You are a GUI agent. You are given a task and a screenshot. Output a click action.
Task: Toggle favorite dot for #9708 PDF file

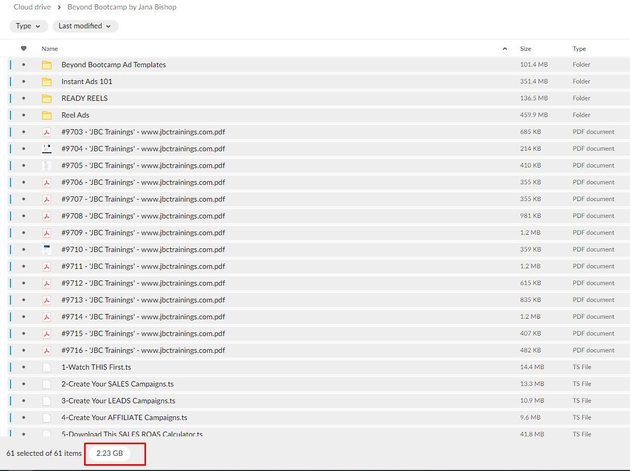24,216
